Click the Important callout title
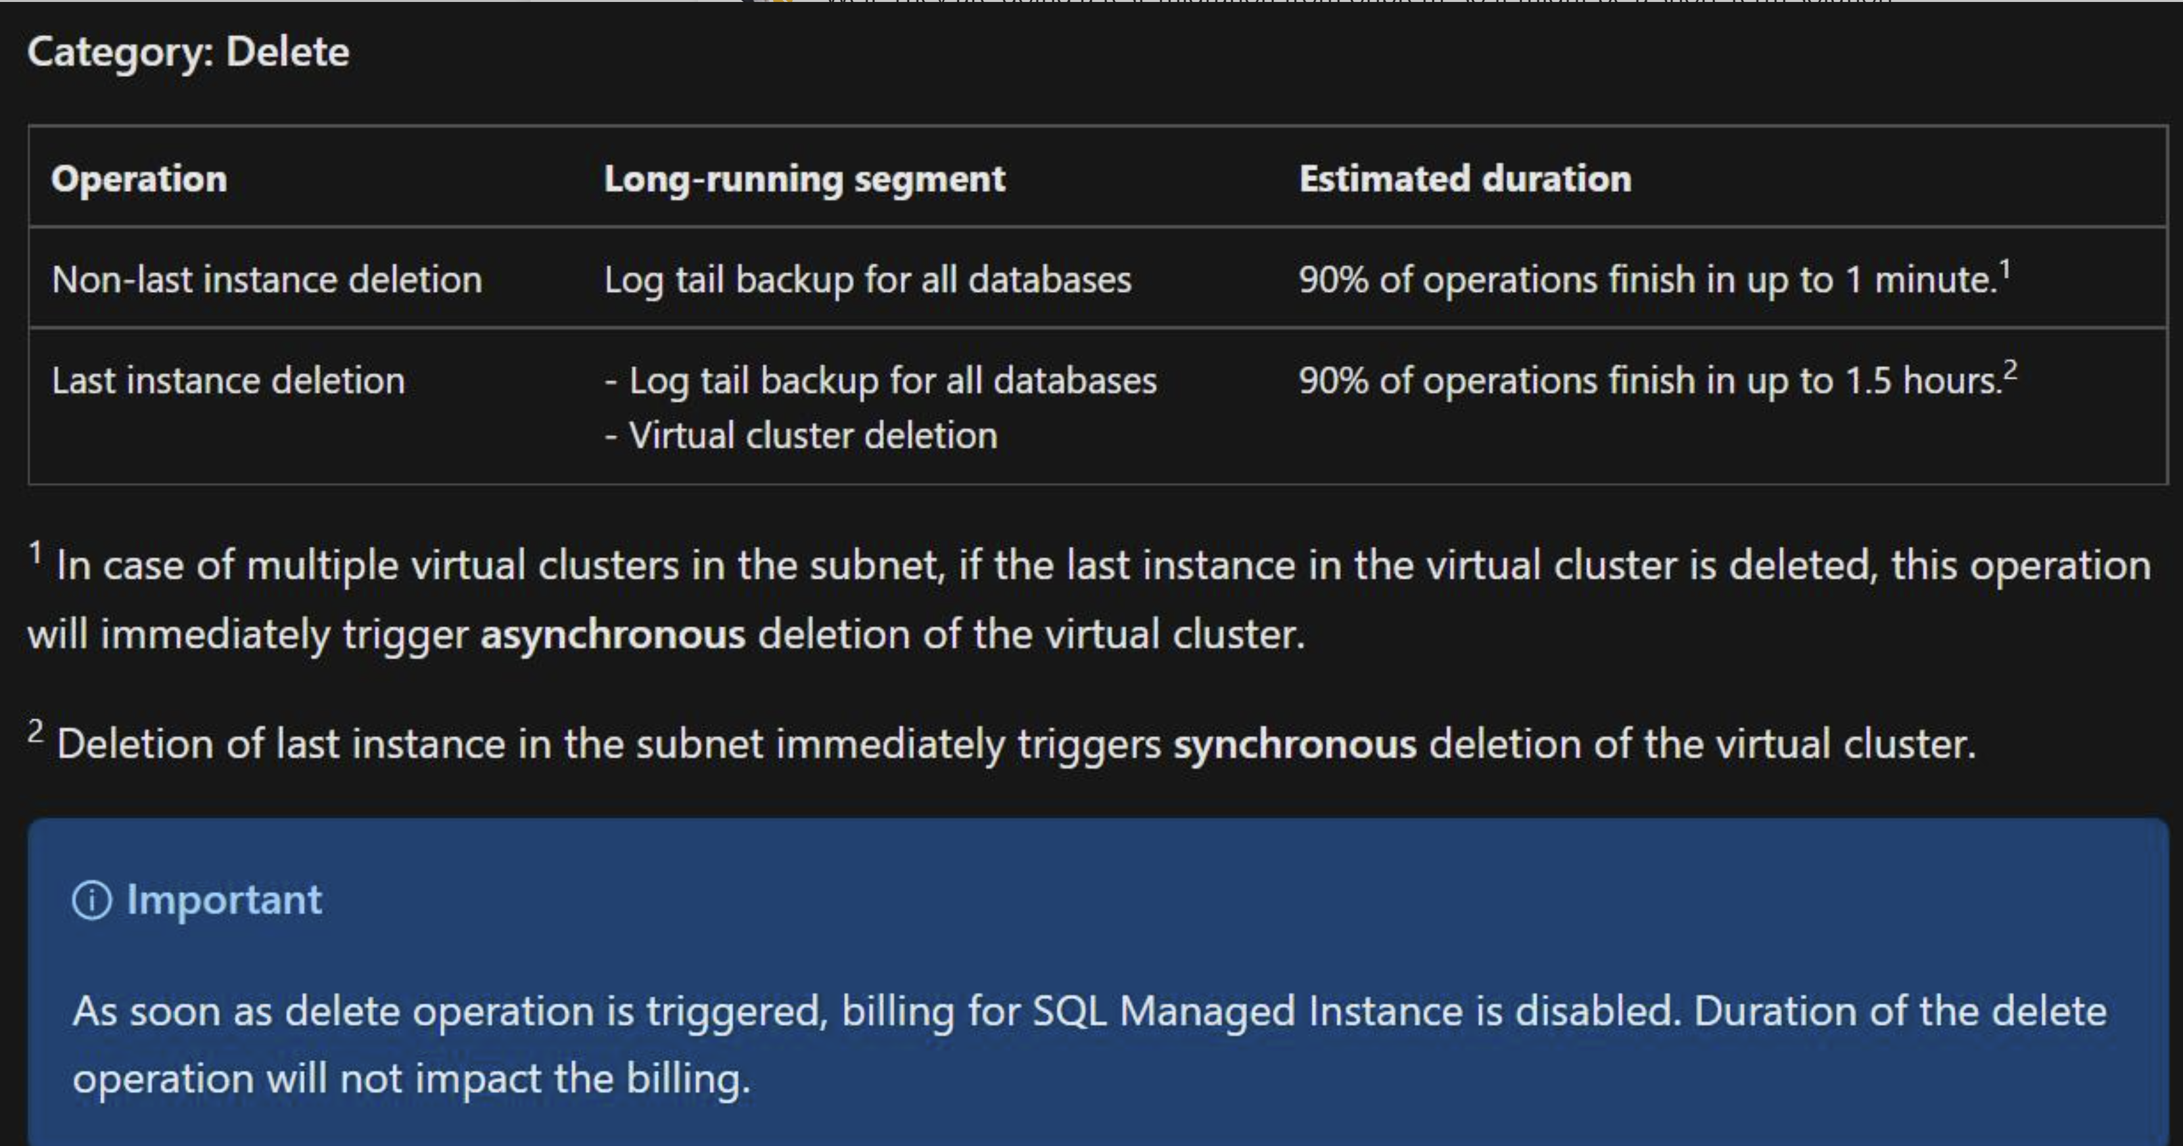This screenshot has width=2183, height=1146. point(223,900)
